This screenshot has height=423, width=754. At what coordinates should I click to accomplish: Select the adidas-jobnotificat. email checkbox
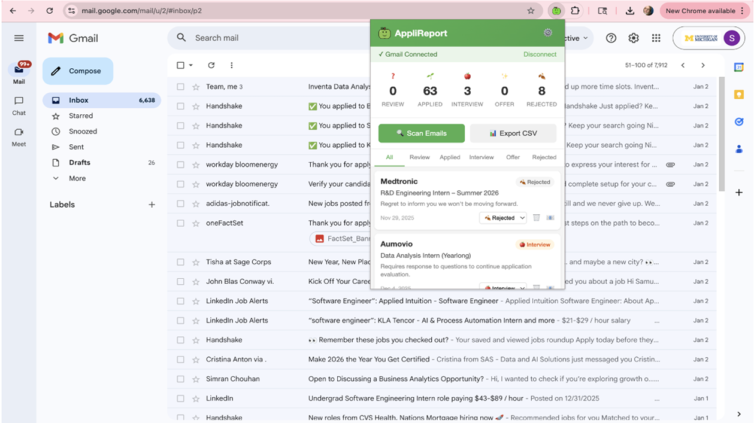coord(180,203)
